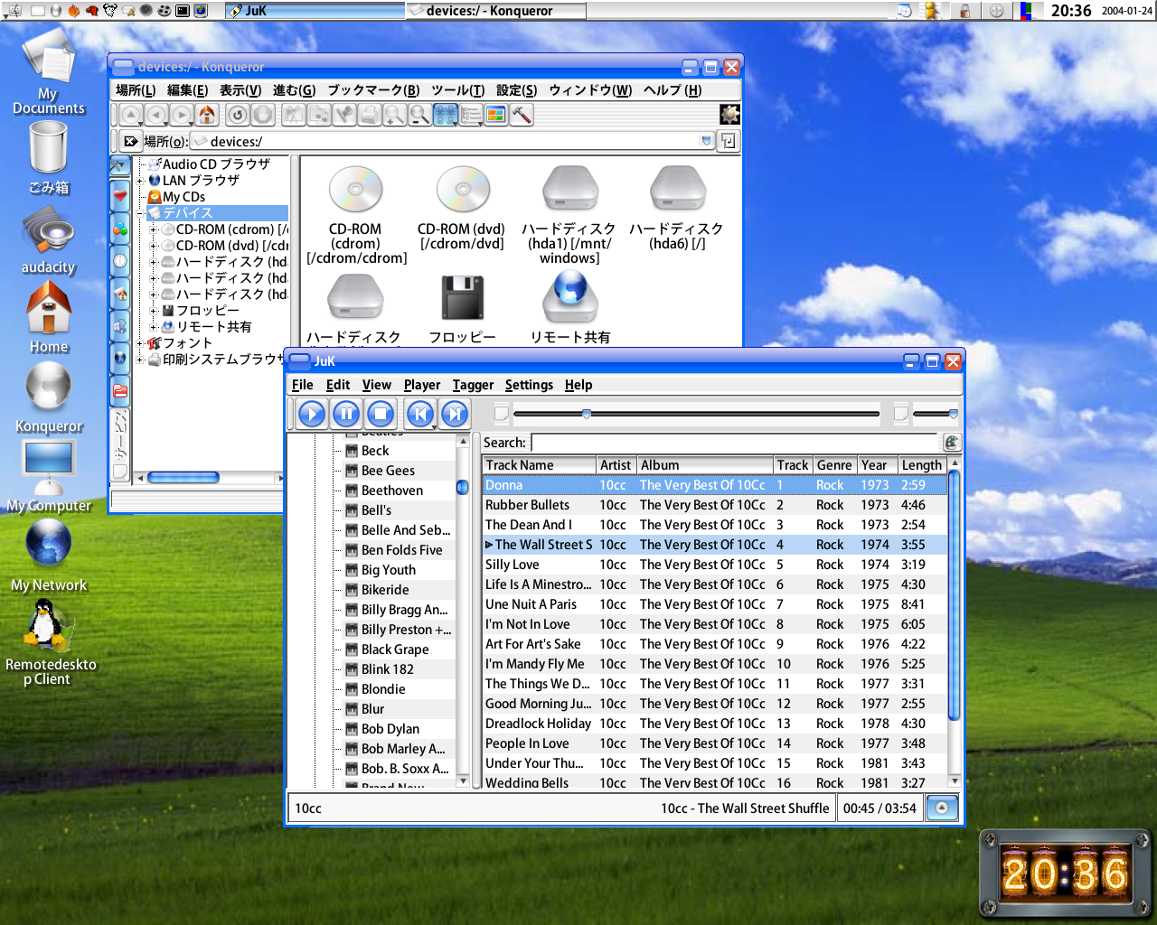Open the Konqueror location history dropdown
This screenshot has height=925, width=1157.
coord(707,141)
